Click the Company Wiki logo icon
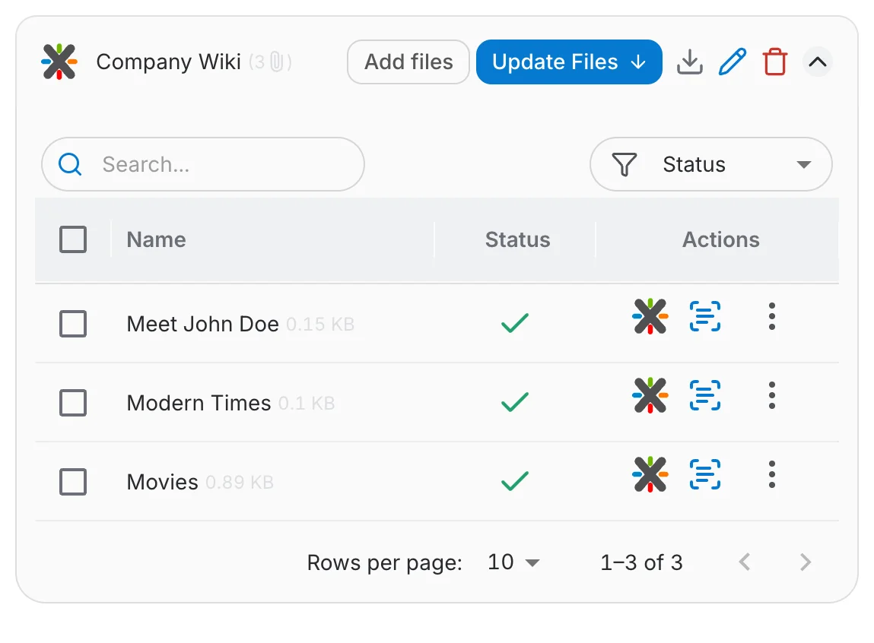Image resolution: width=874 pixels, height=643 pixels. click(x=59, y=62)
